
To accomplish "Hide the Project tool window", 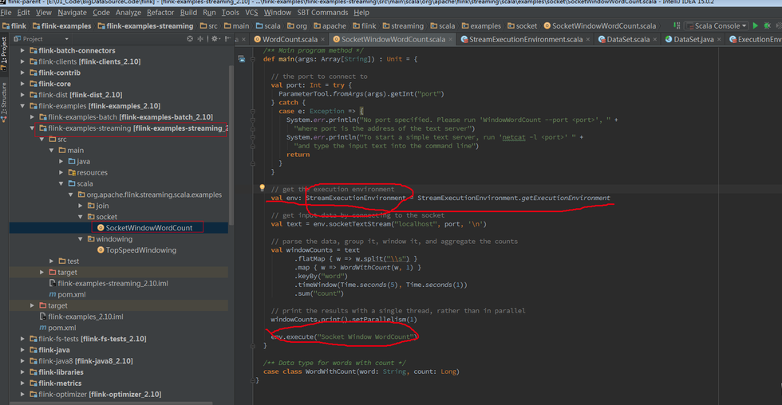I will (x=227, y=38).
